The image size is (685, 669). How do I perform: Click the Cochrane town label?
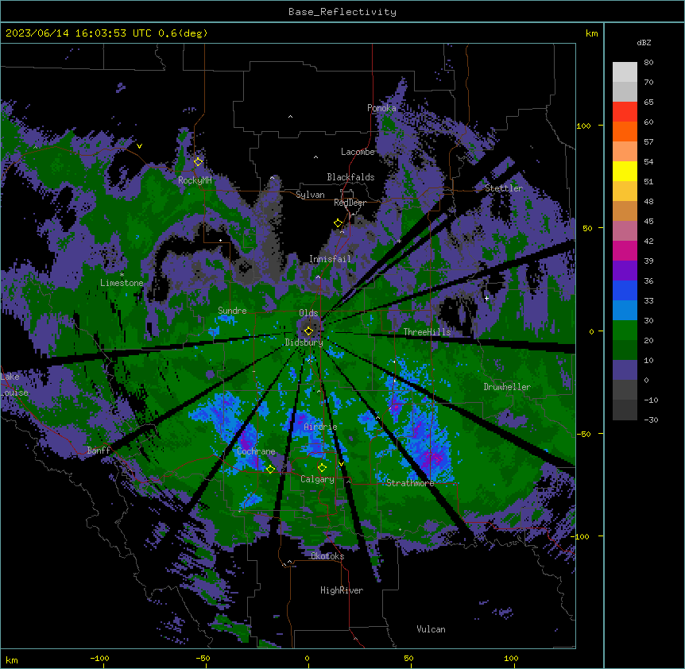pos(256,451)
